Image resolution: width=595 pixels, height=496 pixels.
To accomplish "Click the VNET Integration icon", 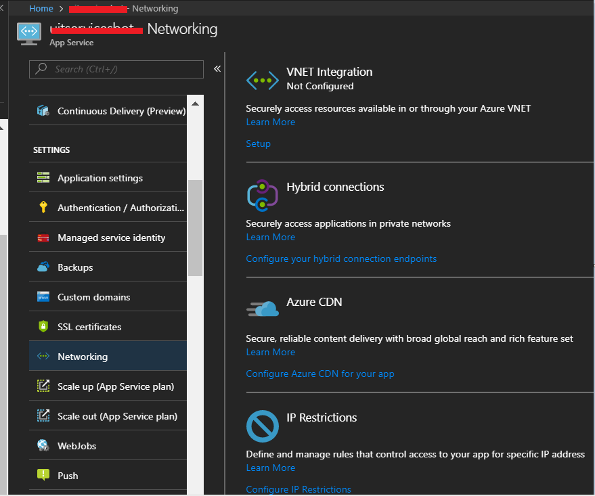I will [x=262, y=81].
